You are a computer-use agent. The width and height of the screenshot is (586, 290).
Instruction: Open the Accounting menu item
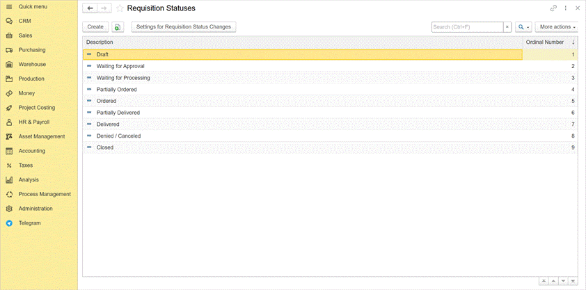(x=32, y=151)
